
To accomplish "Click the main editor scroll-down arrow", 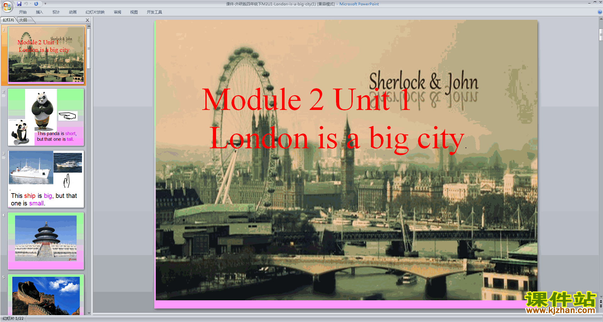I will tap(601, 297).
